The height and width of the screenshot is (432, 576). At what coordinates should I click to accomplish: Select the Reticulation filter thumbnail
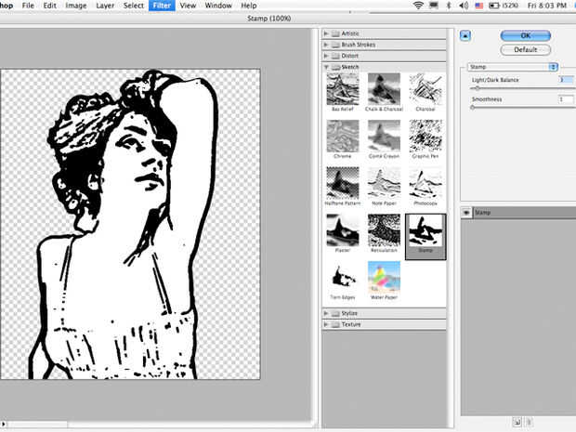pos(385,229)
